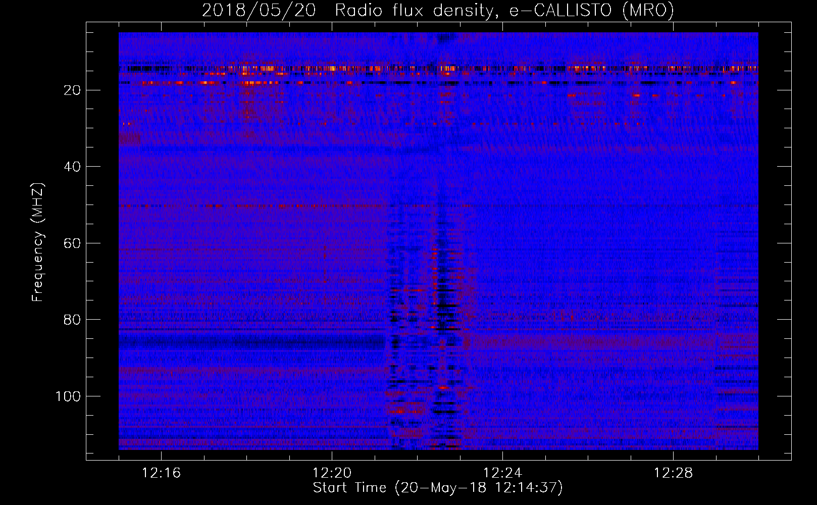This screenshot has height=505, width=817.
Task: Click the 12:28 time tick label
Action: pos(673,473)
